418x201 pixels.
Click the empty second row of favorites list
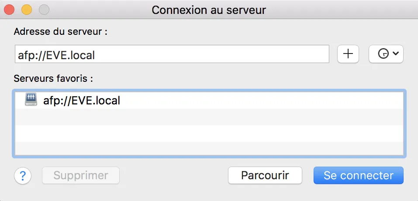[x=209, y=117]
